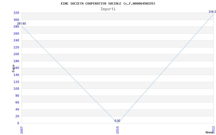Click y-axis value 80
Viewport: 216px width, 135px height.
click(x=17, y=96)
